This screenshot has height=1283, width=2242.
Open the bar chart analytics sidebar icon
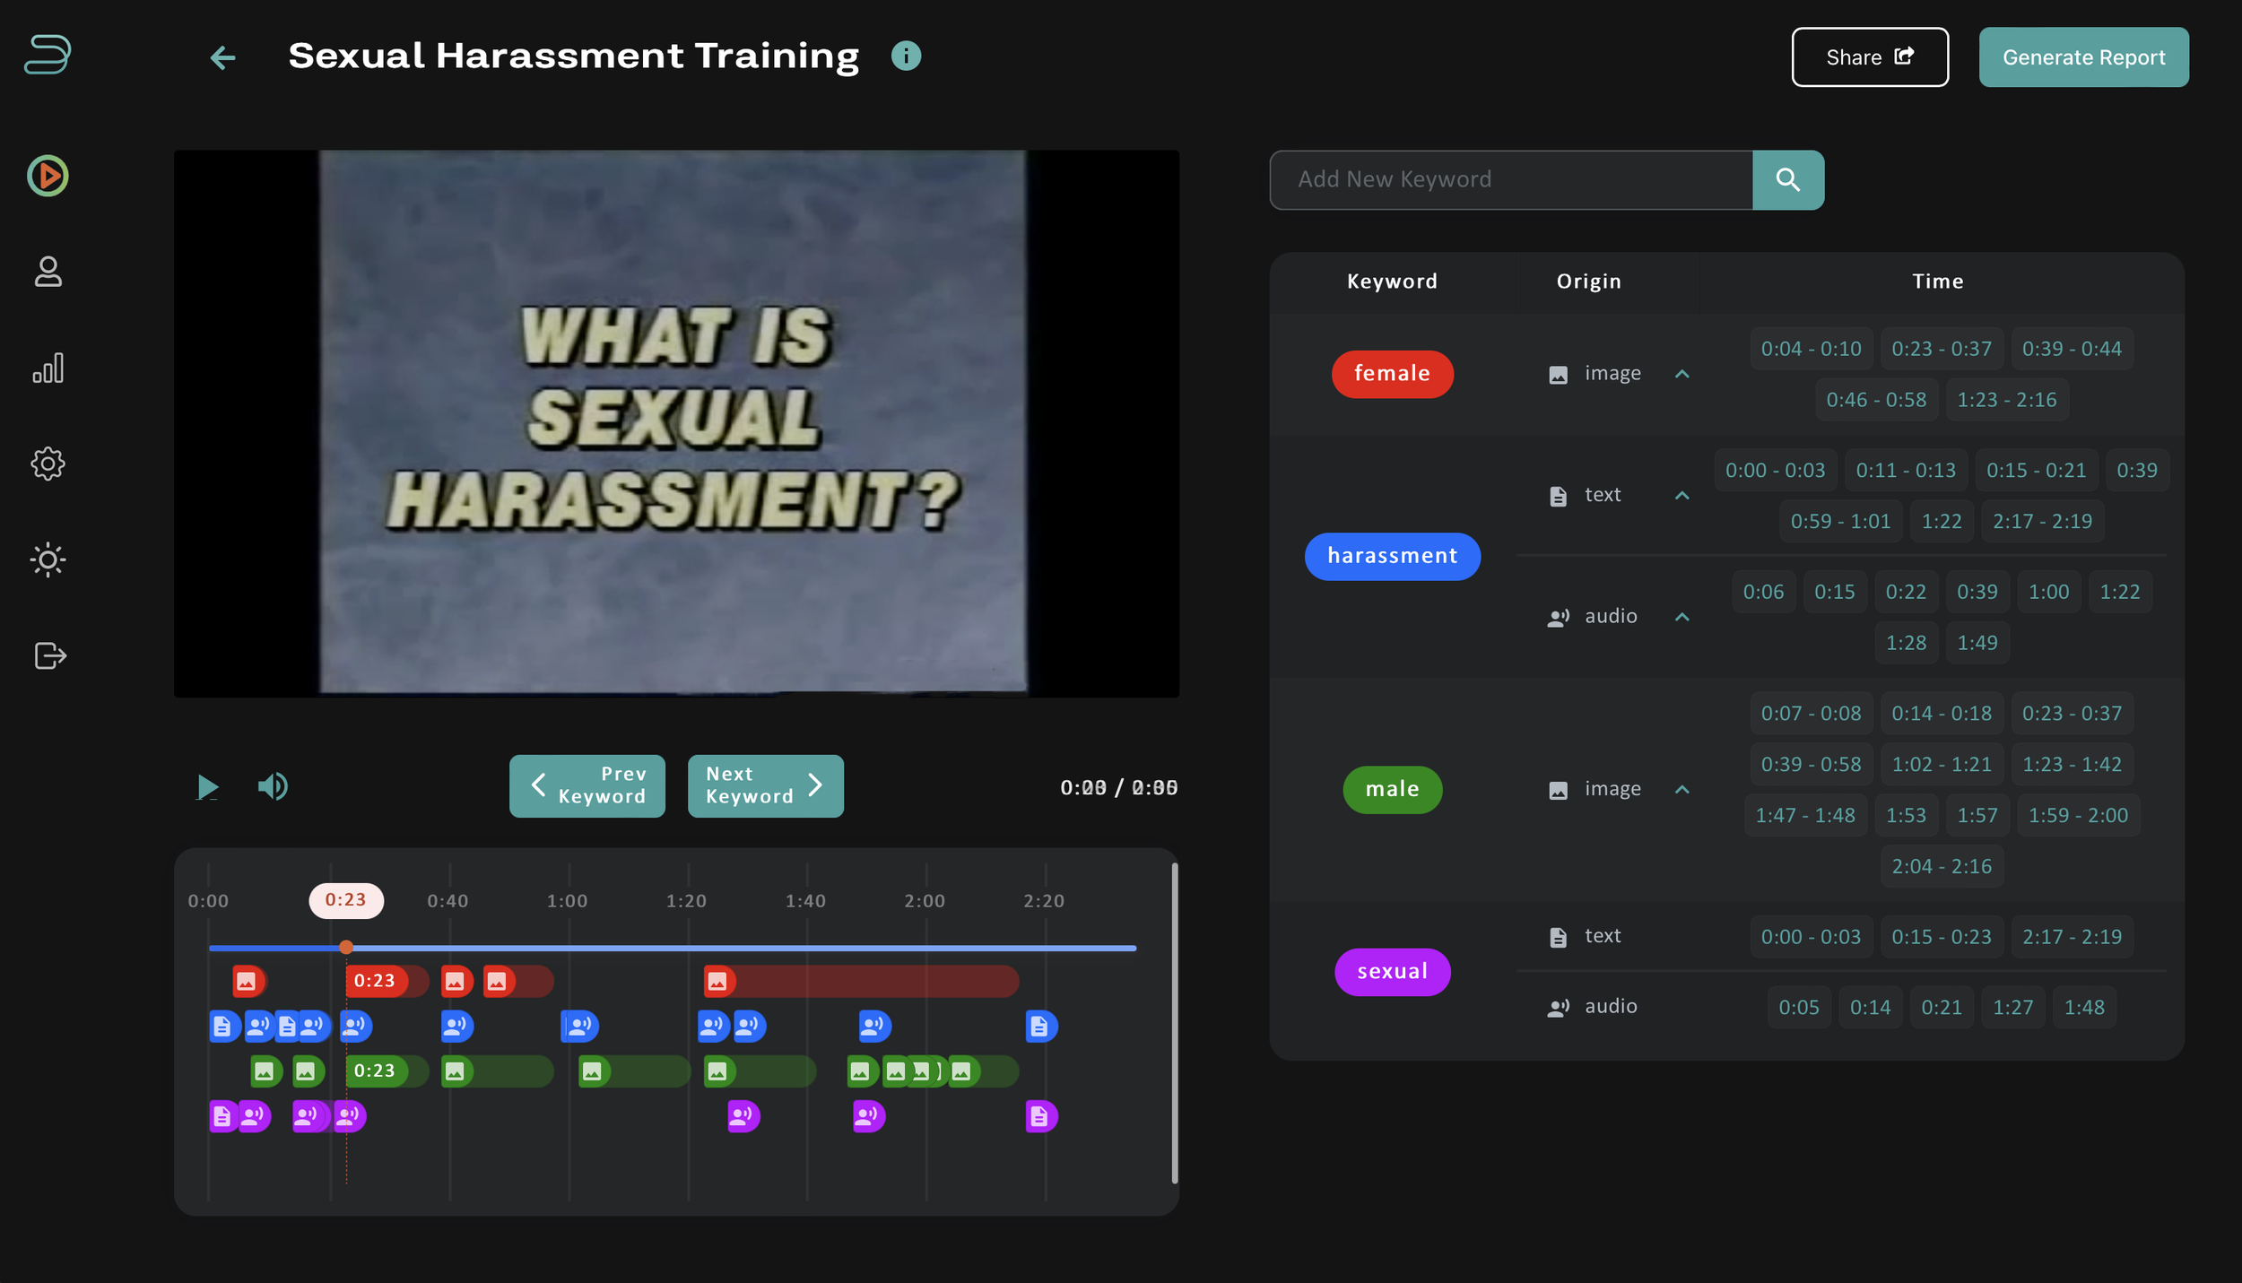pos(48,368)
